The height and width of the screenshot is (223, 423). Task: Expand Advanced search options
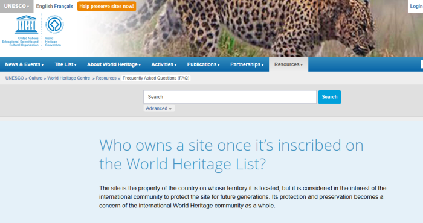(159, 108)
